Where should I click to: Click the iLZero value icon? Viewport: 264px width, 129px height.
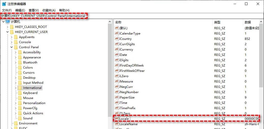click(x=117, y=76)
